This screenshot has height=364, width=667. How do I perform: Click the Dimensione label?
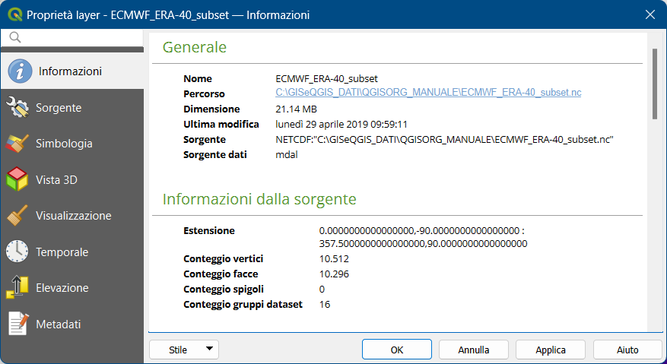click(211, 109)
